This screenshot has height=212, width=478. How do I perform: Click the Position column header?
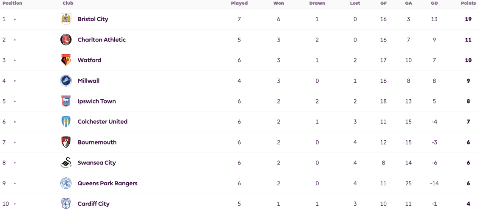pyautogui.click(x=12, y=3)
